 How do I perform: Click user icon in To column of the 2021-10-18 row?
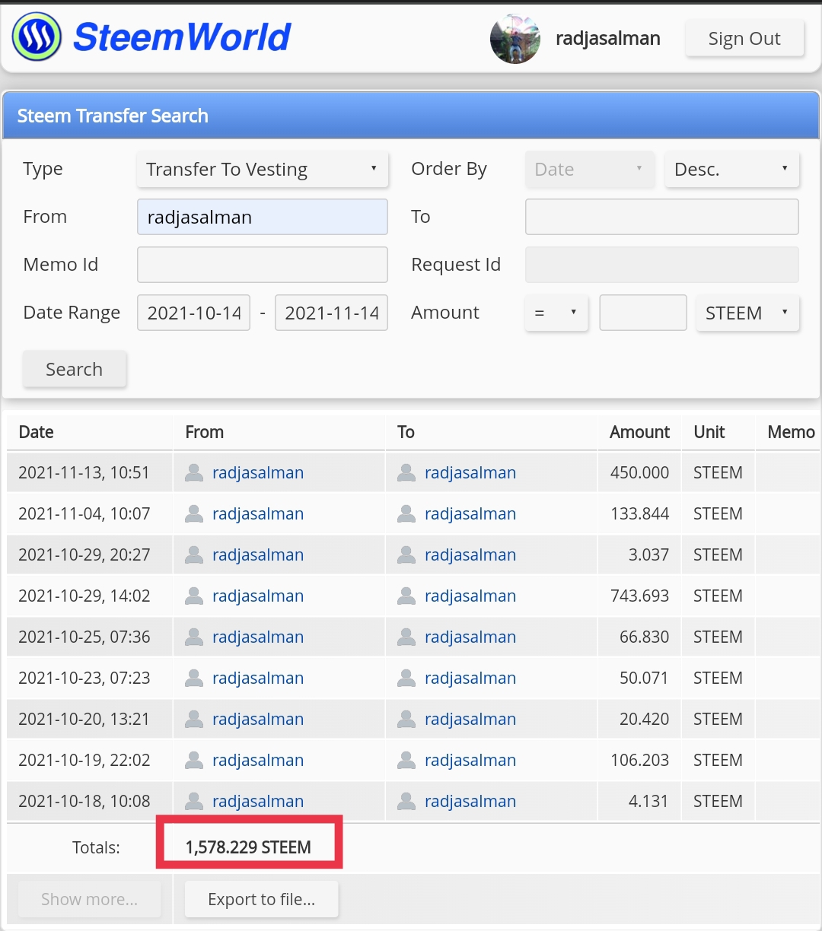[406, 801]
